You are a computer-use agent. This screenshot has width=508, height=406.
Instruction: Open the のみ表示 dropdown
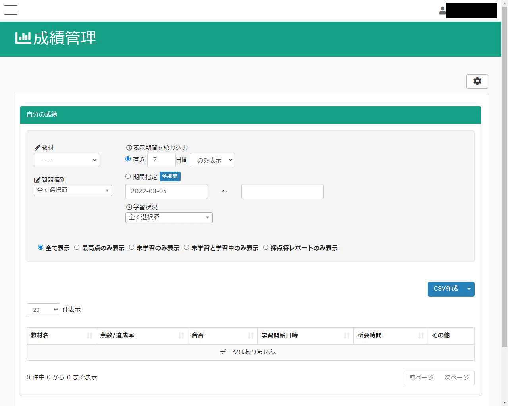click(212, 160)
